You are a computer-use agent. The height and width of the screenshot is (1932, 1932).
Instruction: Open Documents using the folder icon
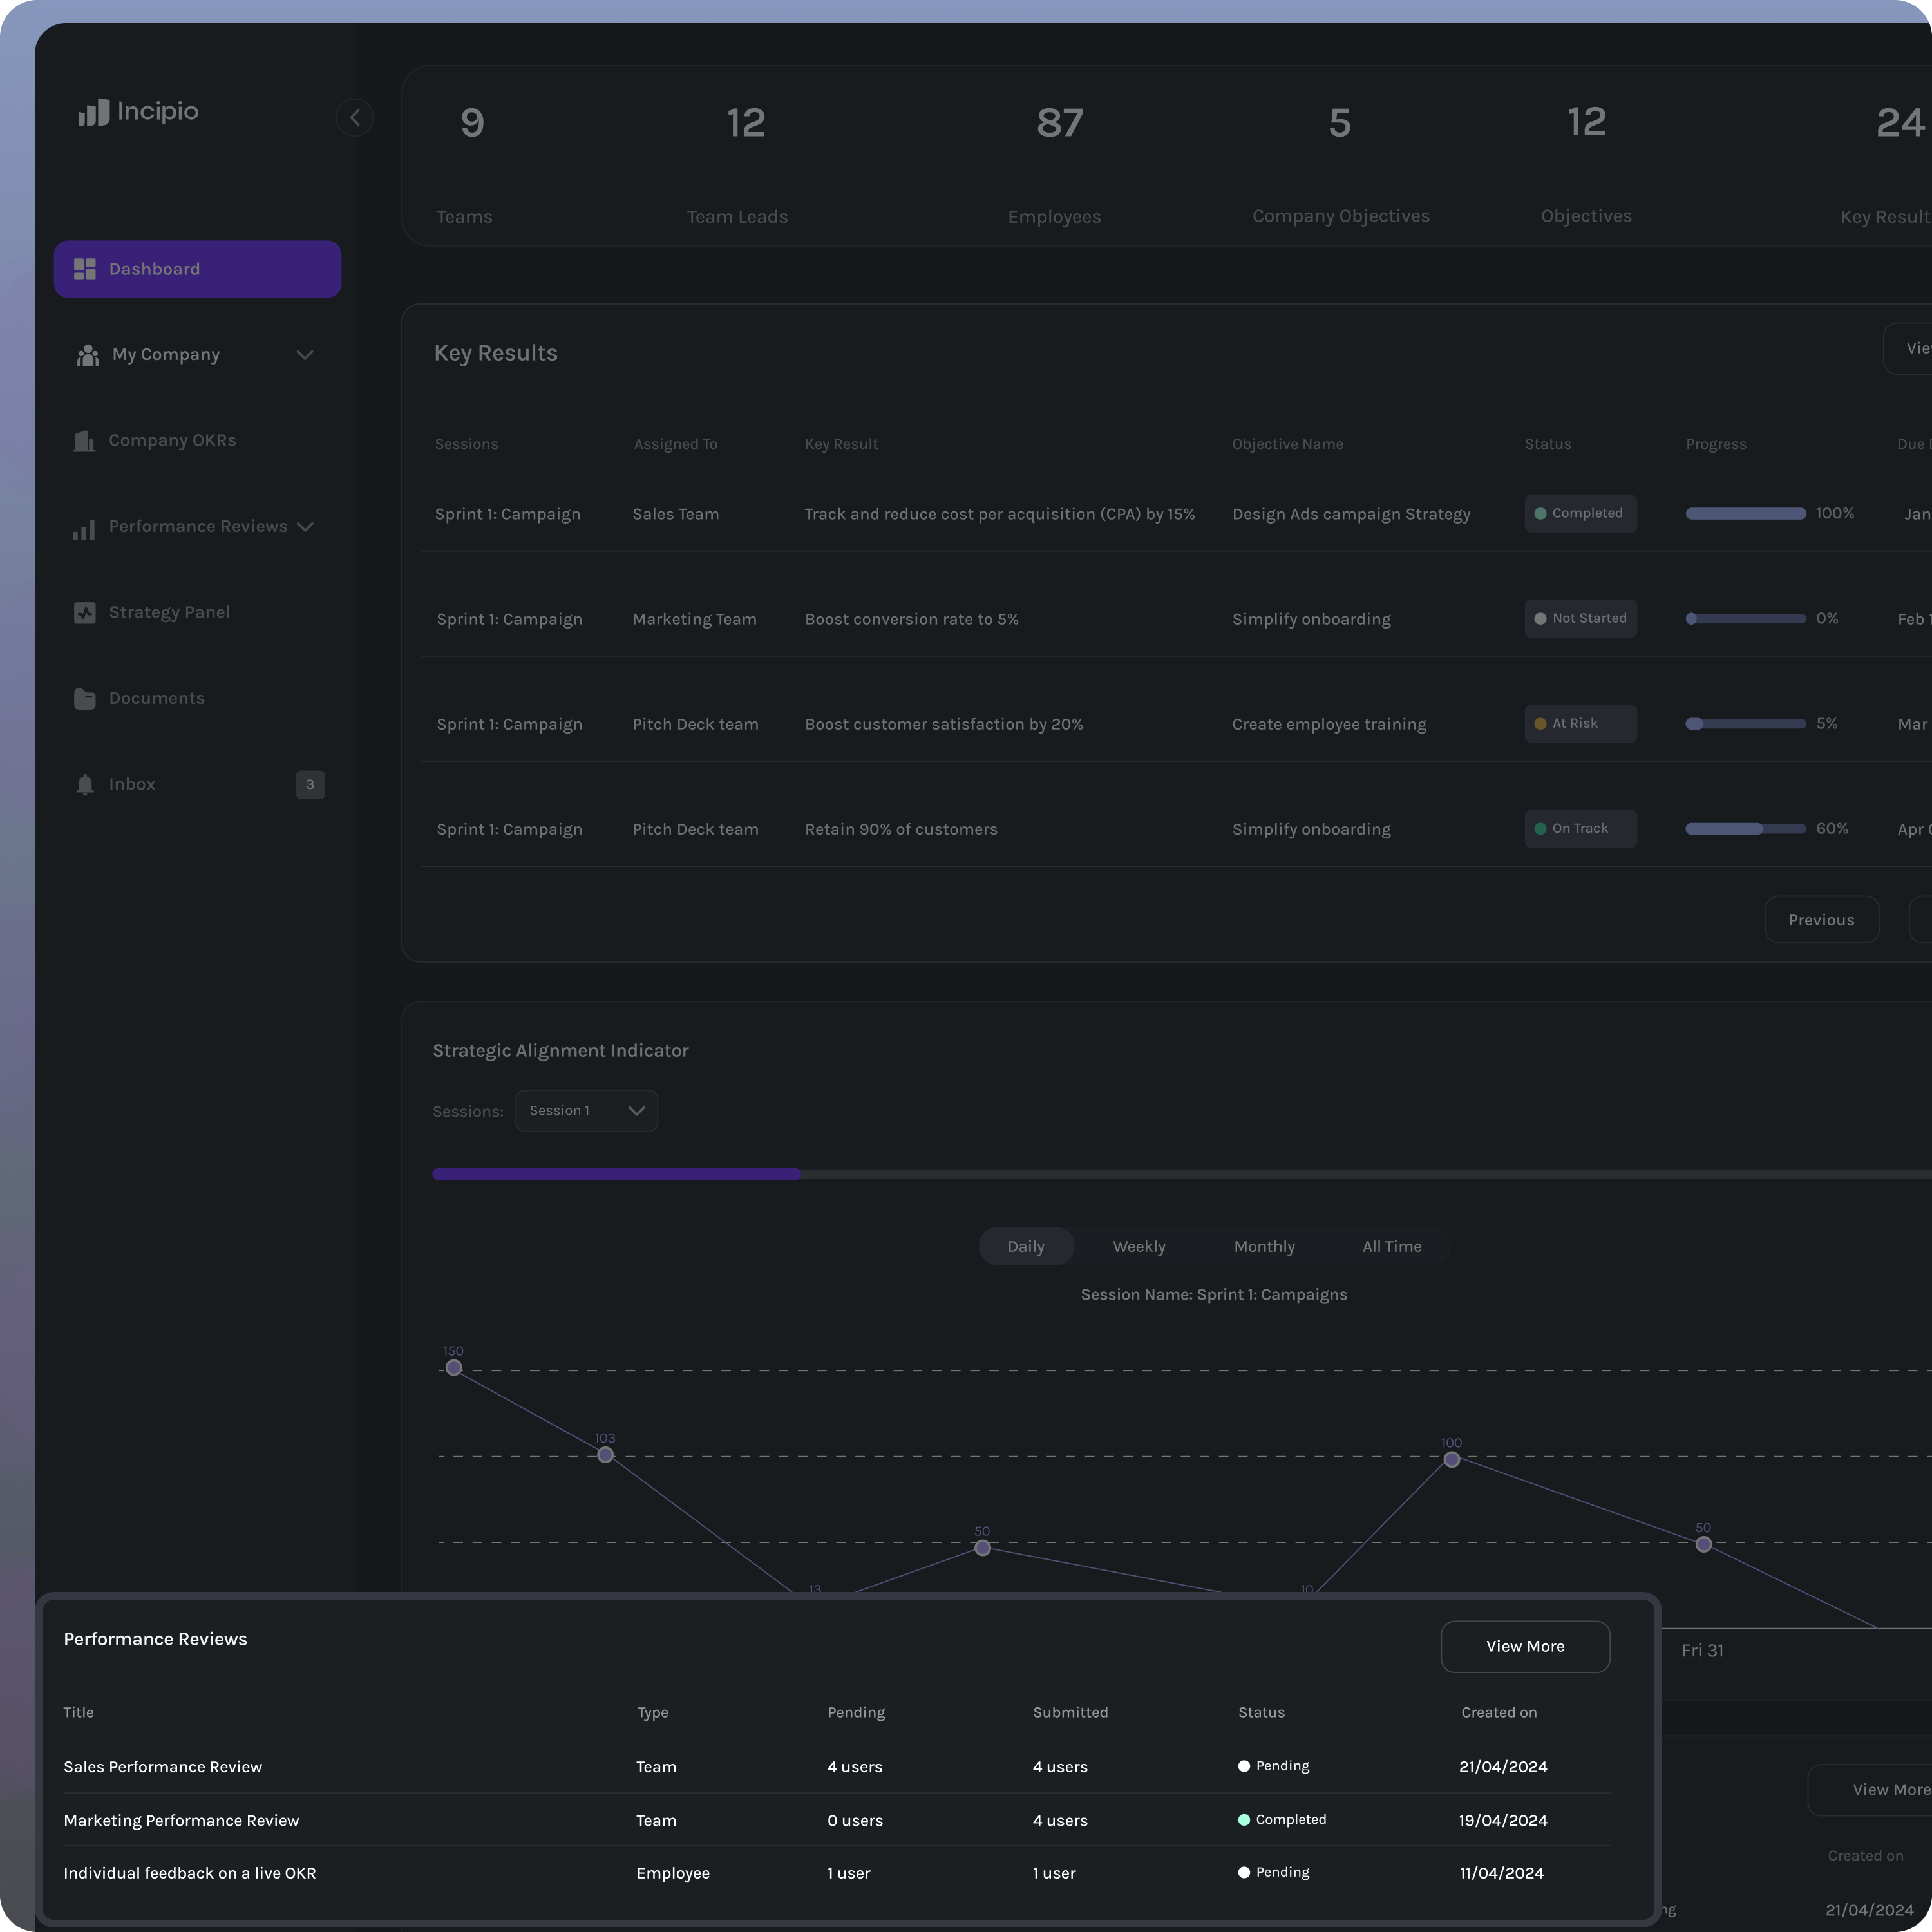tap(85, 698)
